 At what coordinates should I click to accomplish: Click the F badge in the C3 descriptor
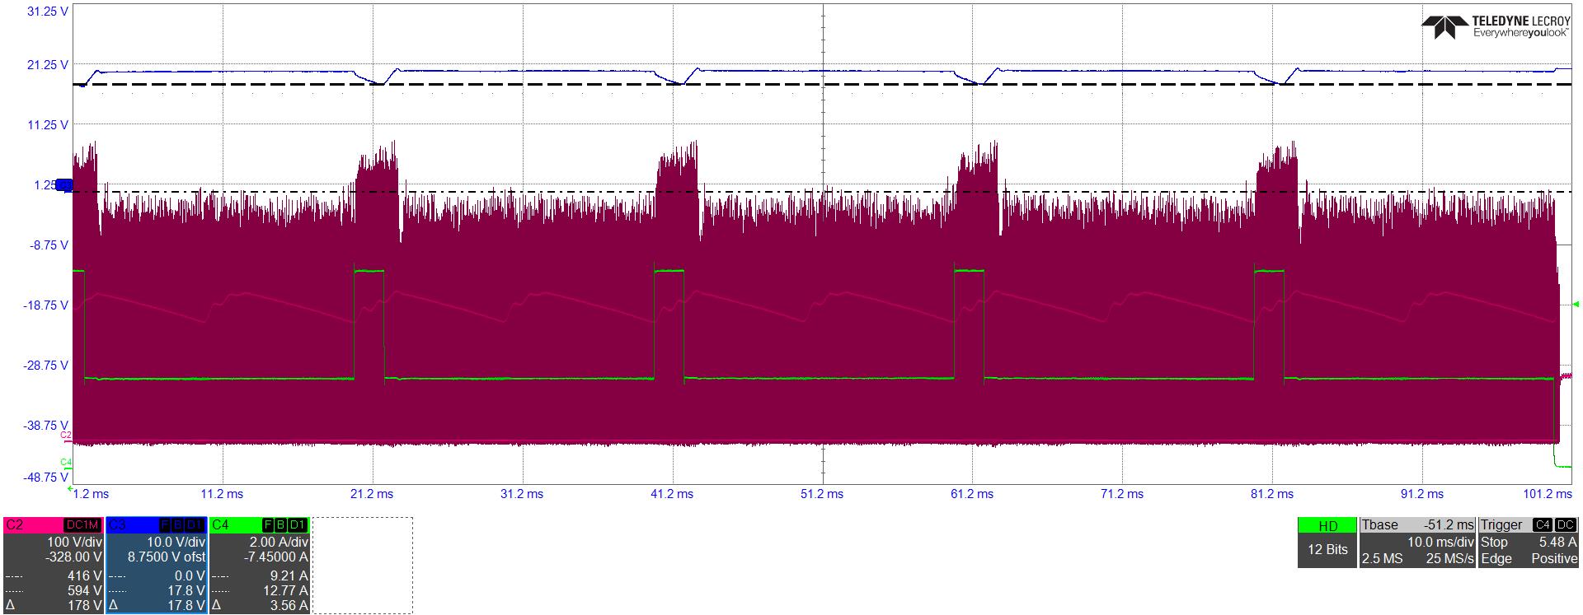pos(165,525)
